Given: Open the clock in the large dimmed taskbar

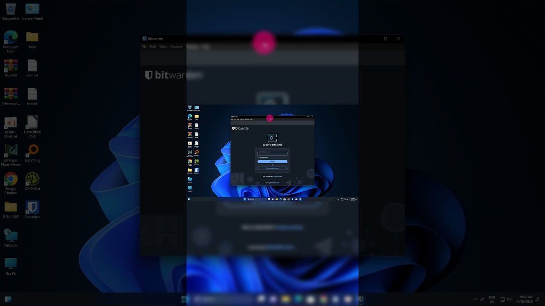Looking at the screenshot, I should 524,299.
